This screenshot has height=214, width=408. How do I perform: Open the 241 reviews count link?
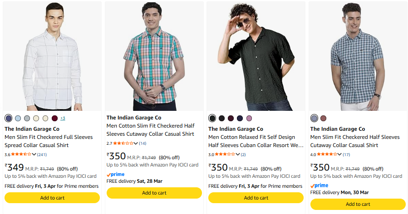tap(42, 154)
